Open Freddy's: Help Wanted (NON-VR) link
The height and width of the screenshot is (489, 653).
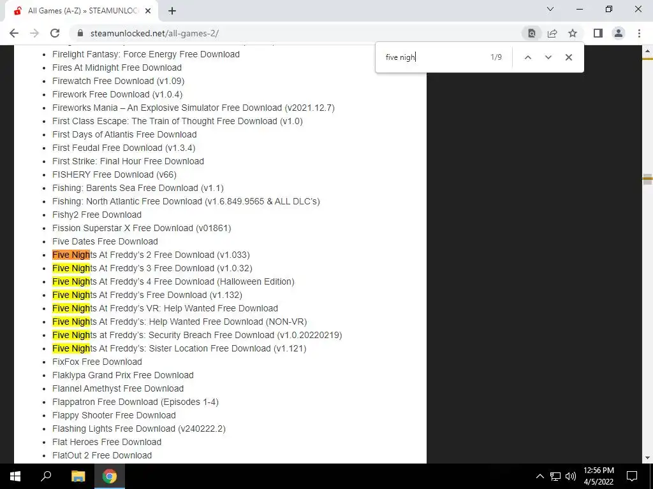click(x=179, y=322)
